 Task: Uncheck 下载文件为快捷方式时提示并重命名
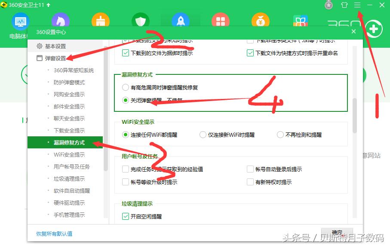[x=250, y=53]
